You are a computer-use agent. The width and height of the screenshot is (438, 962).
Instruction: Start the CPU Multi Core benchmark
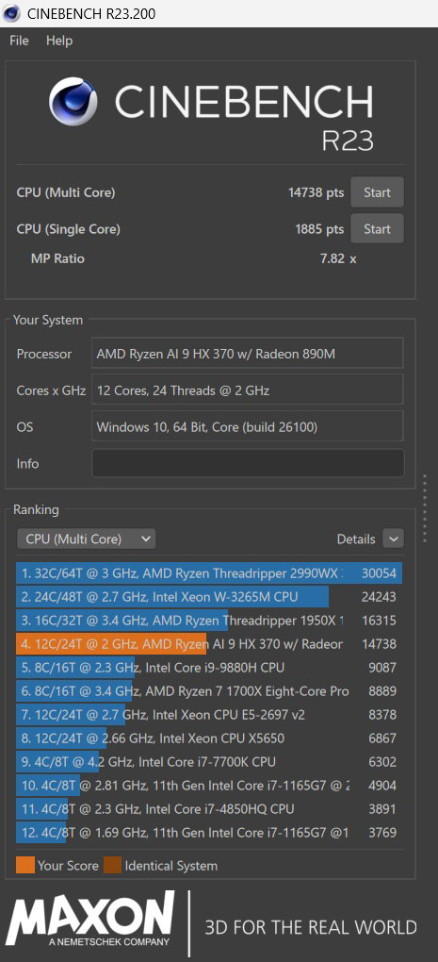click(x=377, y=192)
